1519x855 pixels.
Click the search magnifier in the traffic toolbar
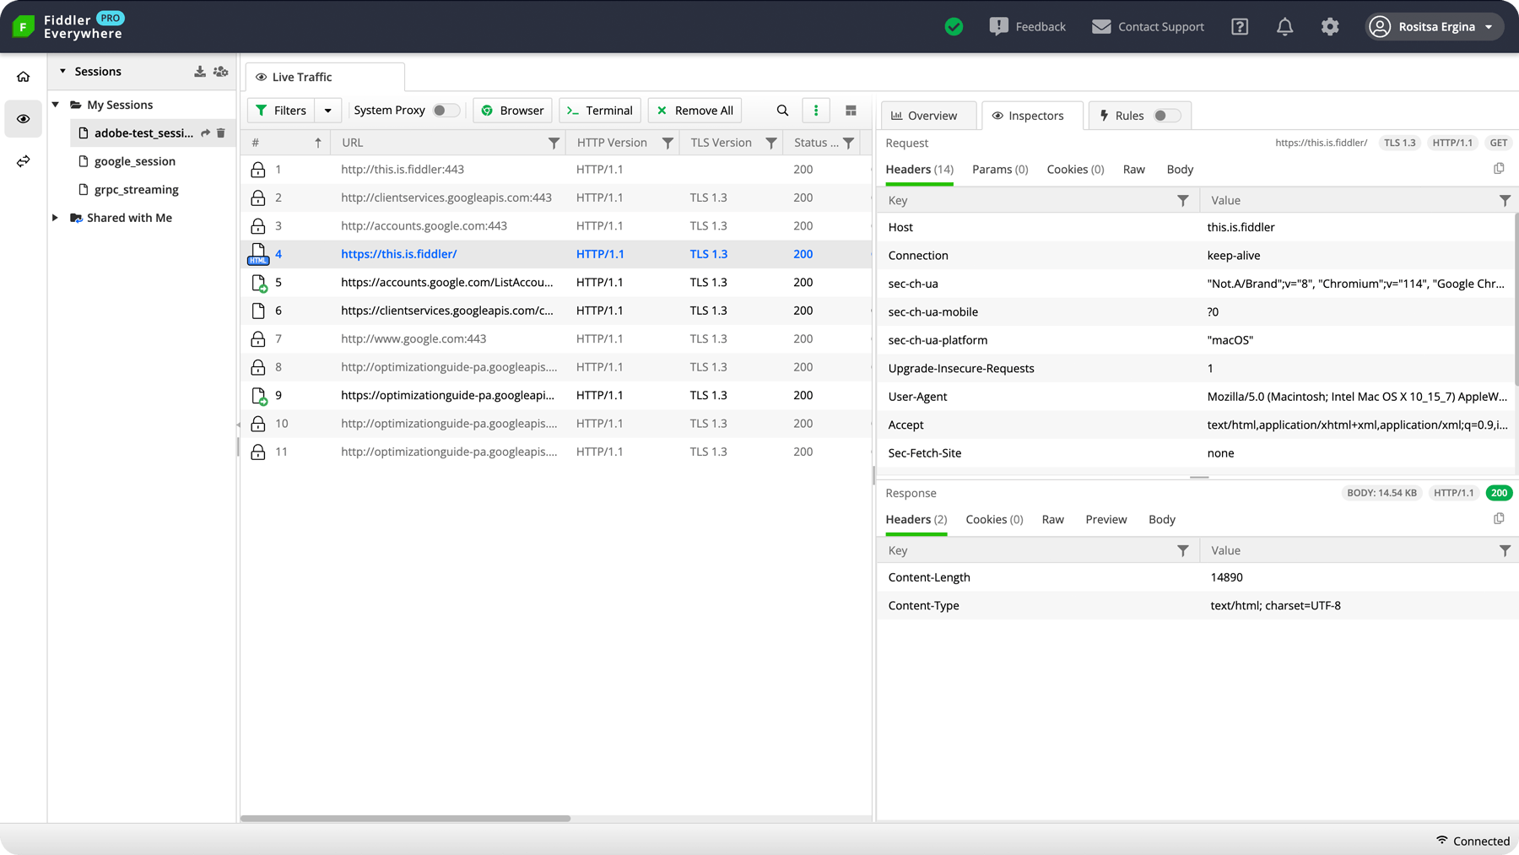click(x=781, y=110)
